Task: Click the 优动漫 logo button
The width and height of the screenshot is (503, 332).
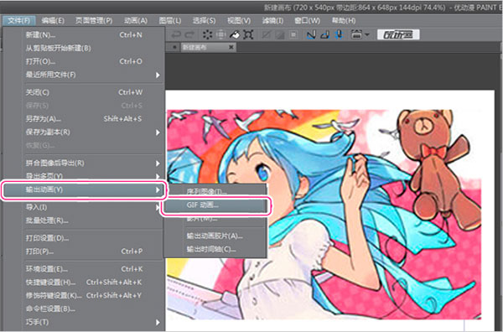Action: (x=398, y=34)
